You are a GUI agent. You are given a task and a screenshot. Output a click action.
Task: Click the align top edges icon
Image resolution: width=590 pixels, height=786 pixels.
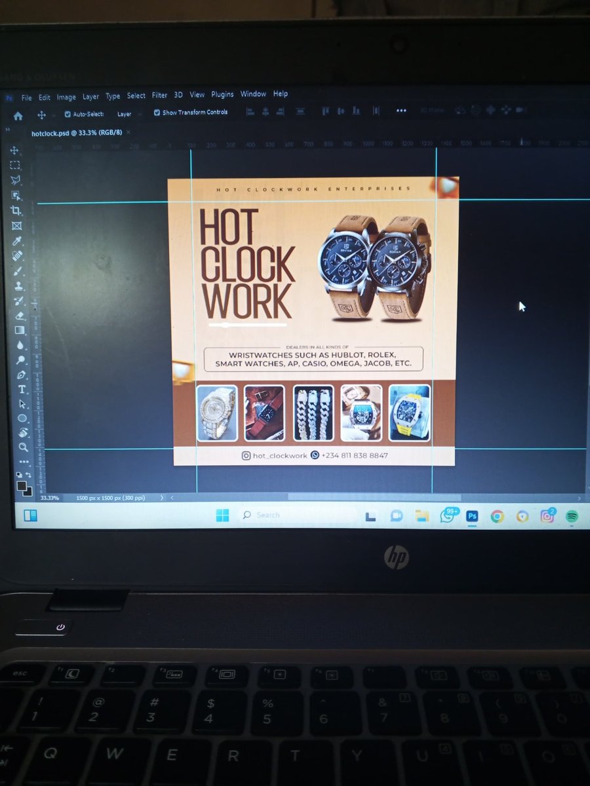pos(324,111)
